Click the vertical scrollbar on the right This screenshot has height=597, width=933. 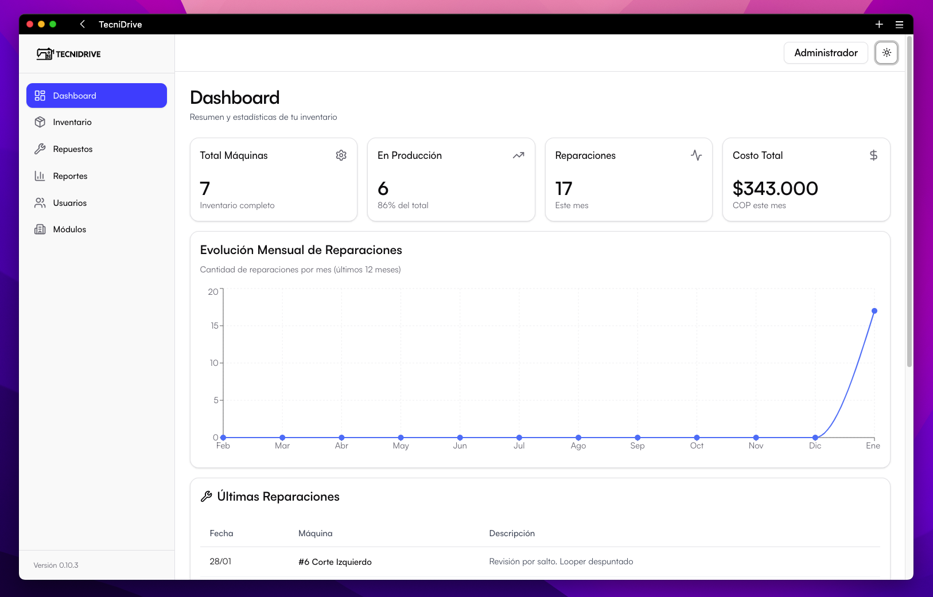pos(909,201)
